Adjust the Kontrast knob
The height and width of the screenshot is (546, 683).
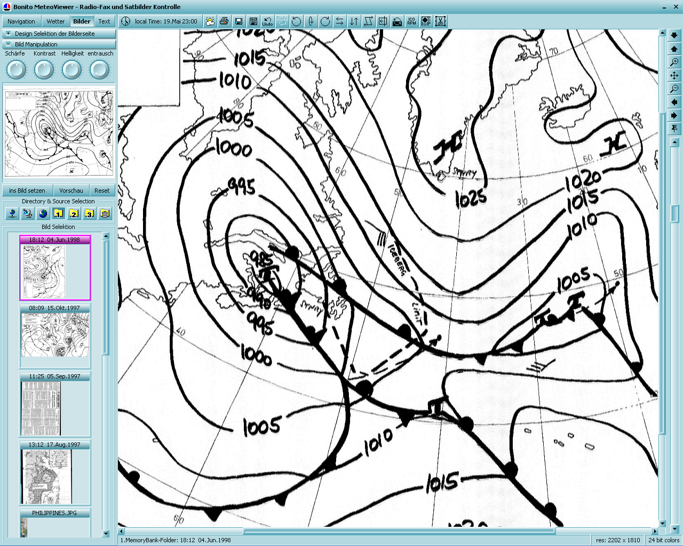[x=44, y=70]
